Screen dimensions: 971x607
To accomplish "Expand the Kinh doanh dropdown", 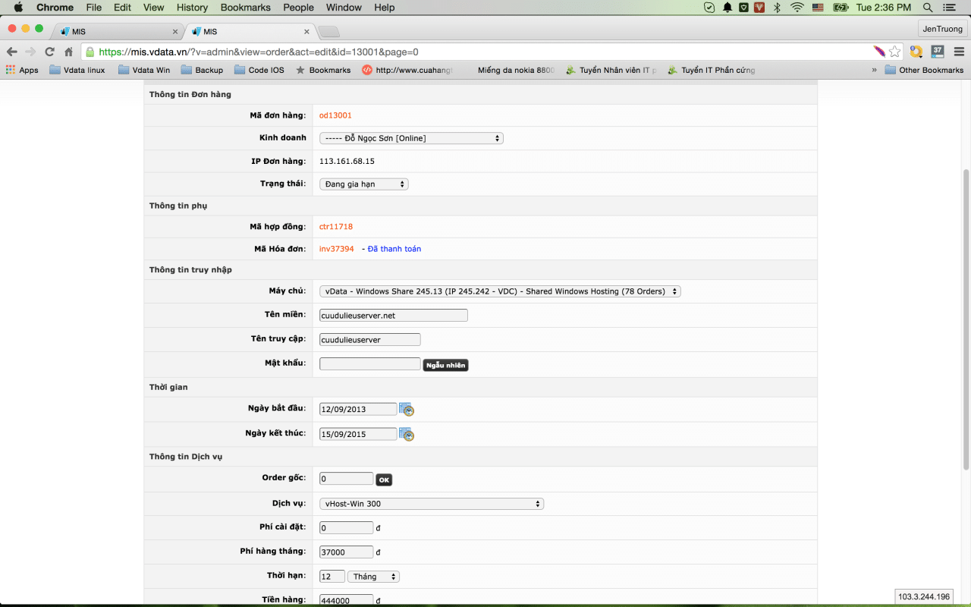I will [x=411, y=138].
